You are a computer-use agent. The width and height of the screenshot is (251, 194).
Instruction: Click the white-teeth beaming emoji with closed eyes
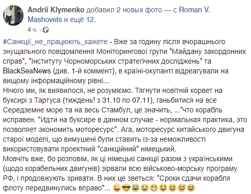[154, 188]
